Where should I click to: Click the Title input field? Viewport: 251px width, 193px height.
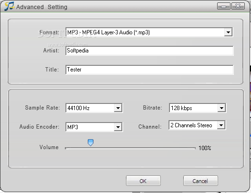pos(149,70)
